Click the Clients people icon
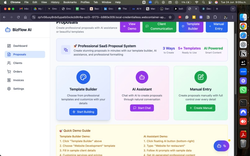This screenshot has height=156, width=250. pos(9,63)
